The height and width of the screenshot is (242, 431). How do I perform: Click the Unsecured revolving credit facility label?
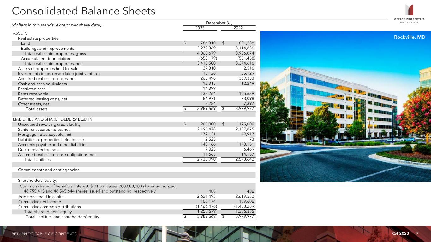(x=49, y=124)
